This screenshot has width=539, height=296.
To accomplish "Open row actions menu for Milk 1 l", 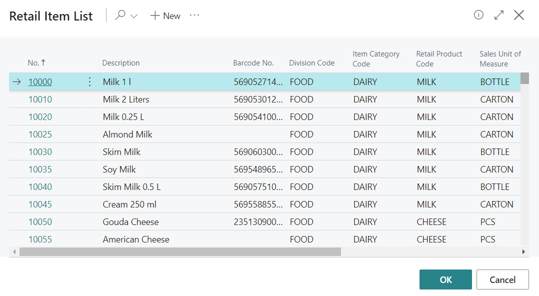I will click(x=90, y=82).
